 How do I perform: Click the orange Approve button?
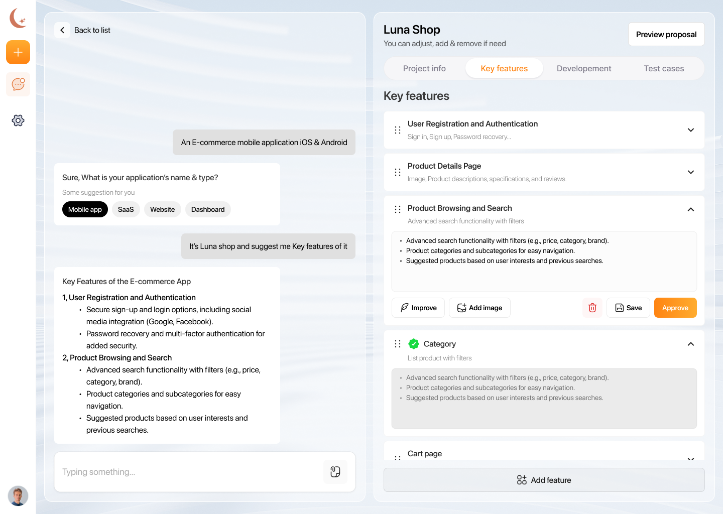pyautogui.click(x=675, y=308)
